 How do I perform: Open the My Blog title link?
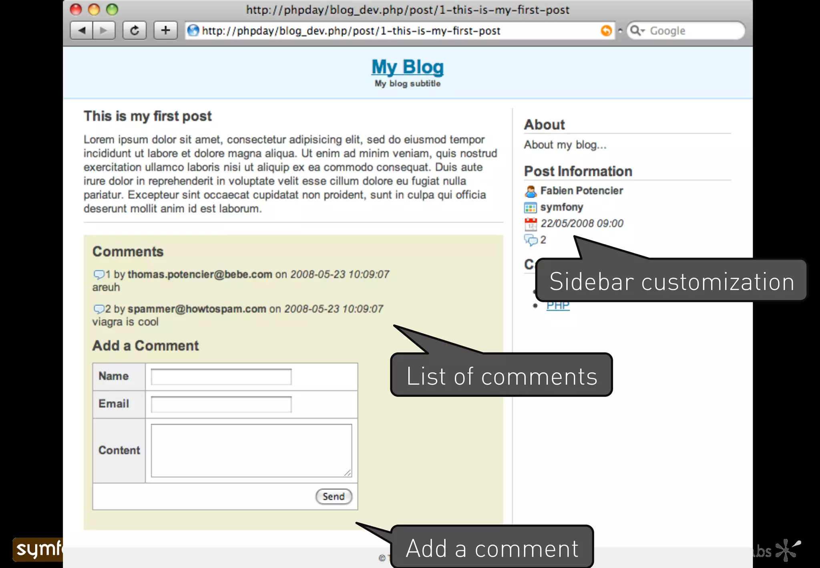[x=408, y=67]
